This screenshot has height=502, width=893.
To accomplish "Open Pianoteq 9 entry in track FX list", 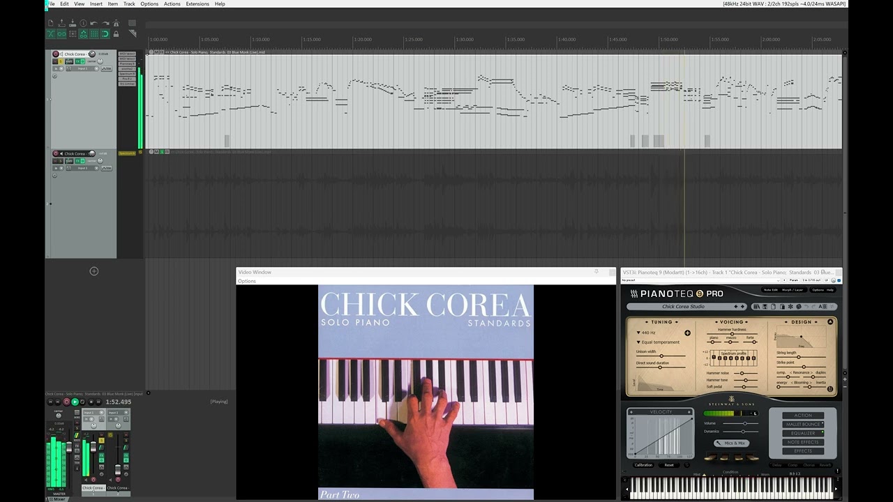I will 127,63.
